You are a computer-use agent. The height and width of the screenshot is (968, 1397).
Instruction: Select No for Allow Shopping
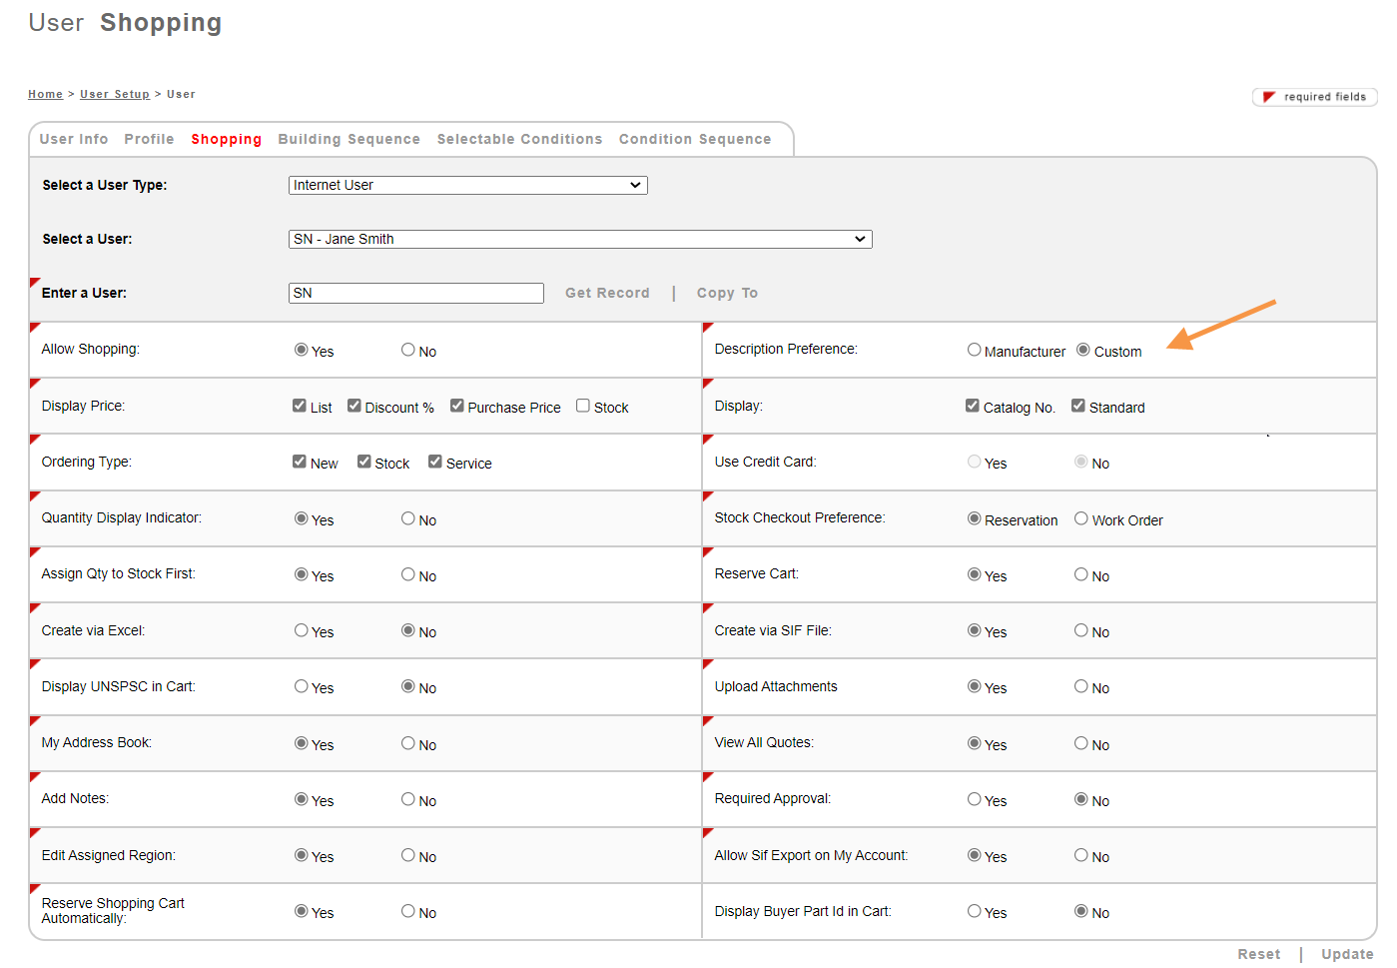point(408,350)
